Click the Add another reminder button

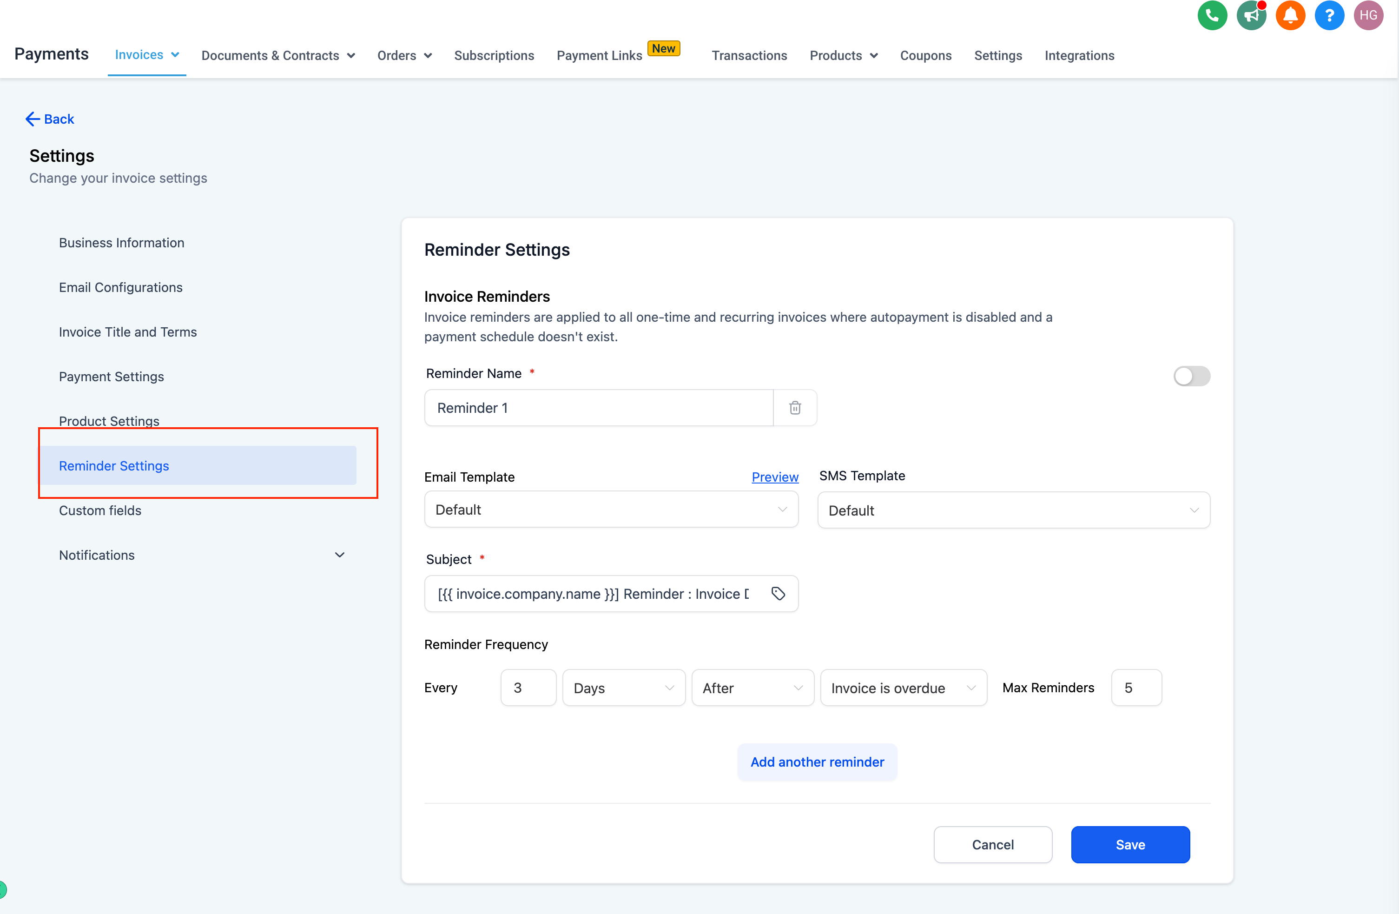pos(817,761)
